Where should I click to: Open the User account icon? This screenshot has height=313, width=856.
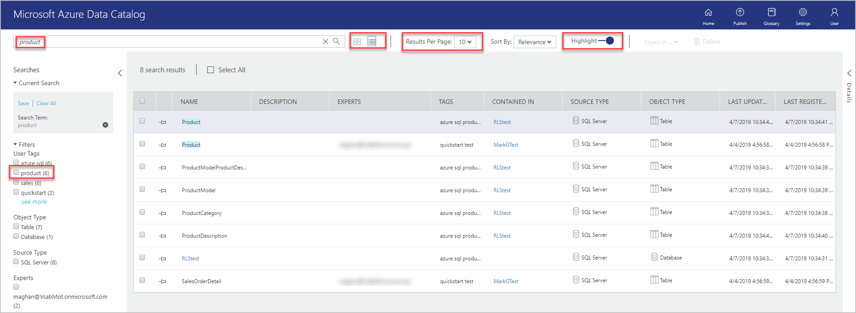(834, 16)
